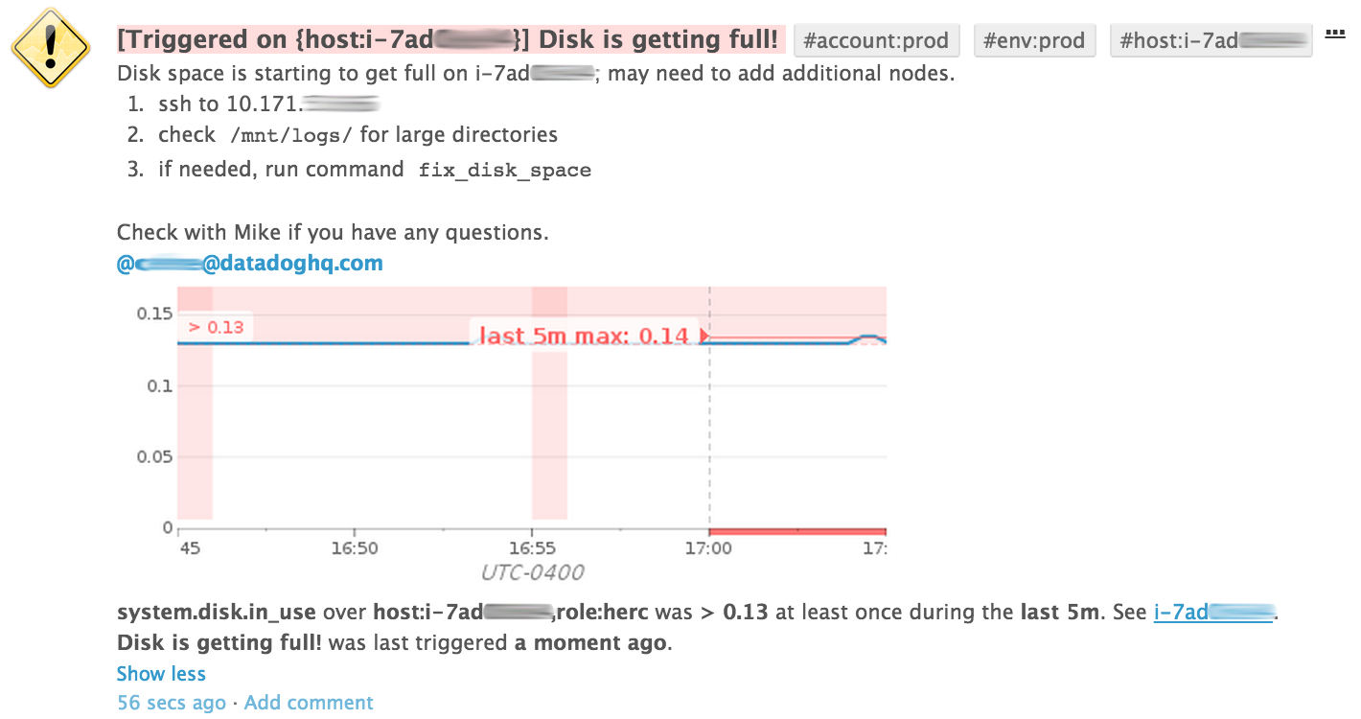Click Add comment

coord(309,703)
